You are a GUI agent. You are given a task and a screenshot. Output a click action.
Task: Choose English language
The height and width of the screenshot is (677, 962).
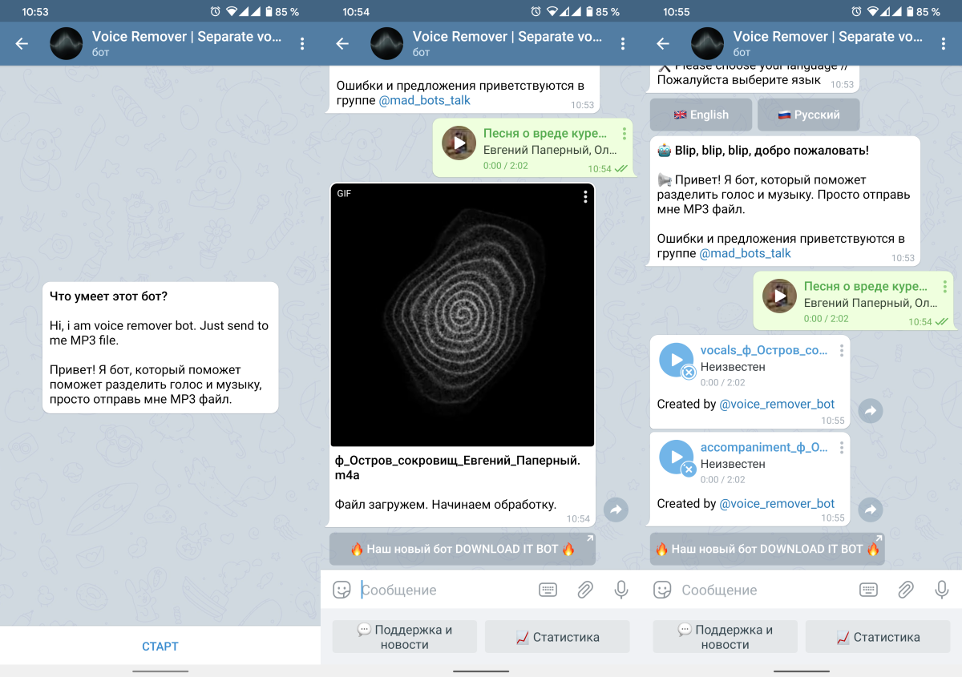click(701, 115)
